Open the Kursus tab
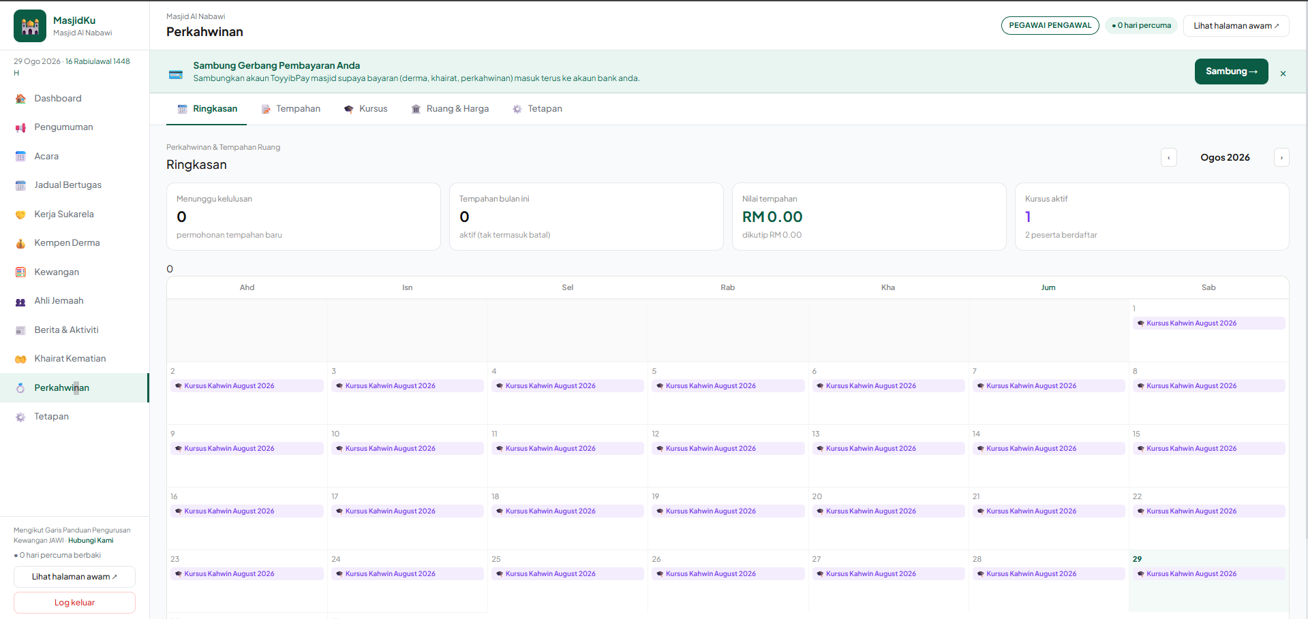 (365, 109)
